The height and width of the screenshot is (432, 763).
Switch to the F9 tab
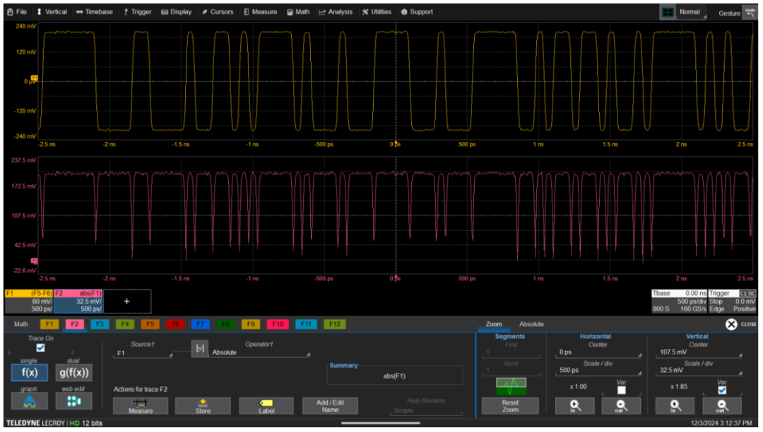point(251,324)
